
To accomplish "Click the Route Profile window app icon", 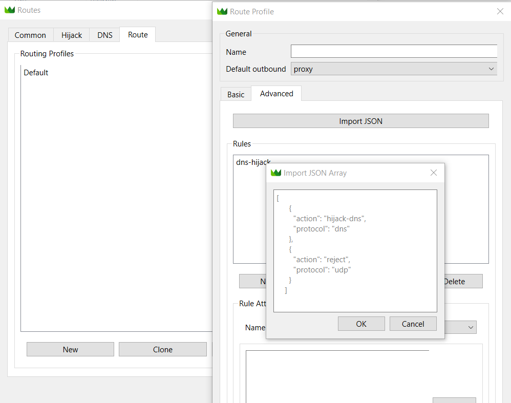I will [222, 11].
